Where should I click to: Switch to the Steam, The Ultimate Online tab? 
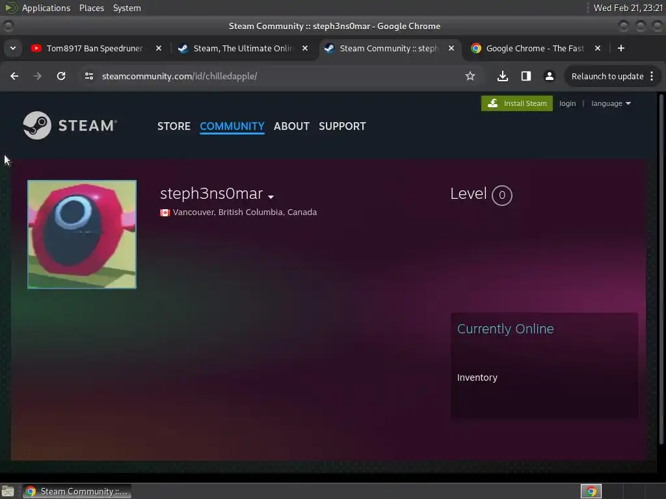[x=242, y=48]
